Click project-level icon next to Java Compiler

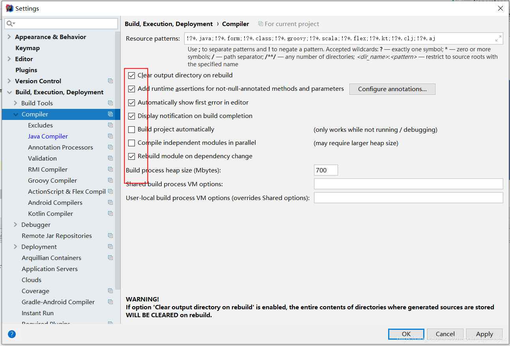(x=110, y=136)
